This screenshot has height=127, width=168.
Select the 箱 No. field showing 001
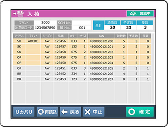(81, 28)
